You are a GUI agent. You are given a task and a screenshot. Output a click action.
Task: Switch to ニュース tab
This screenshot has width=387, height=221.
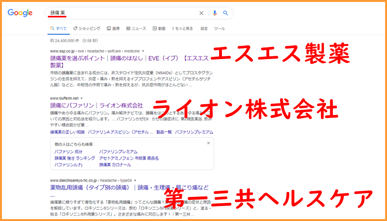click(x=136, y=28)
